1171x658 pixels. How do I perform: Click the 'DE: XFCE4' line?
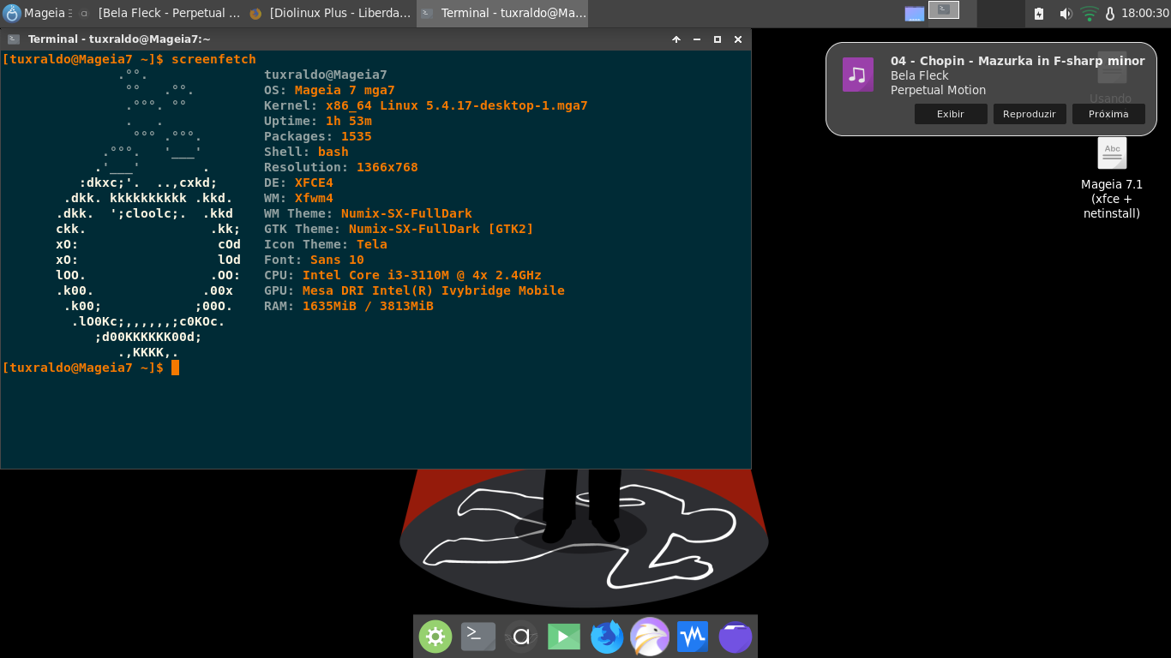(x=298, y=182)
